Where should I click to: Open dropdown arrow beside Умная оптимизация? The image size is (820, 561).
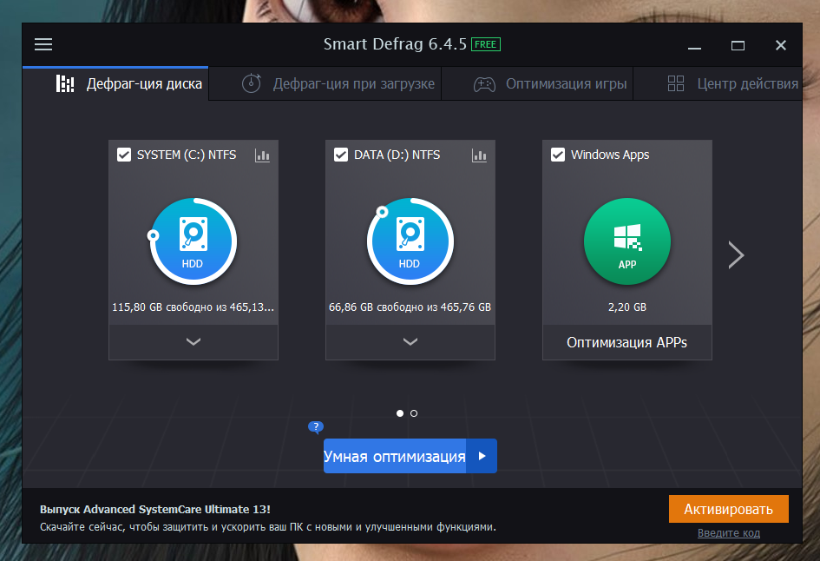(482, 456)
